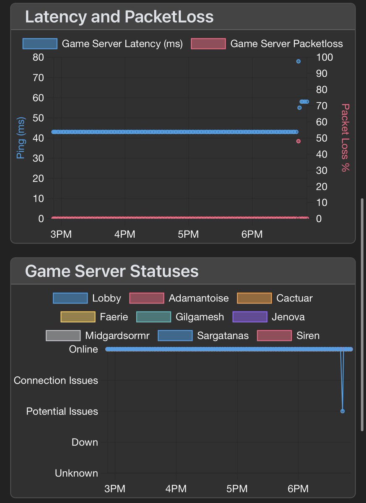Toggle the Game Server Latency legend swatch
Viewport: 366px width, 503px height.
40,43
